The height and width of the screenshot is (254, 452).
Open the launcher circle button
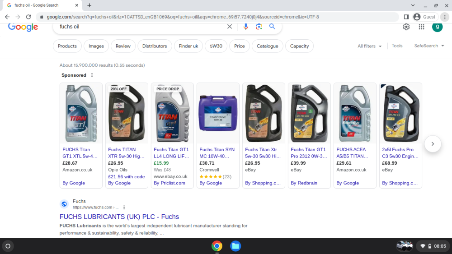[8, 246]
